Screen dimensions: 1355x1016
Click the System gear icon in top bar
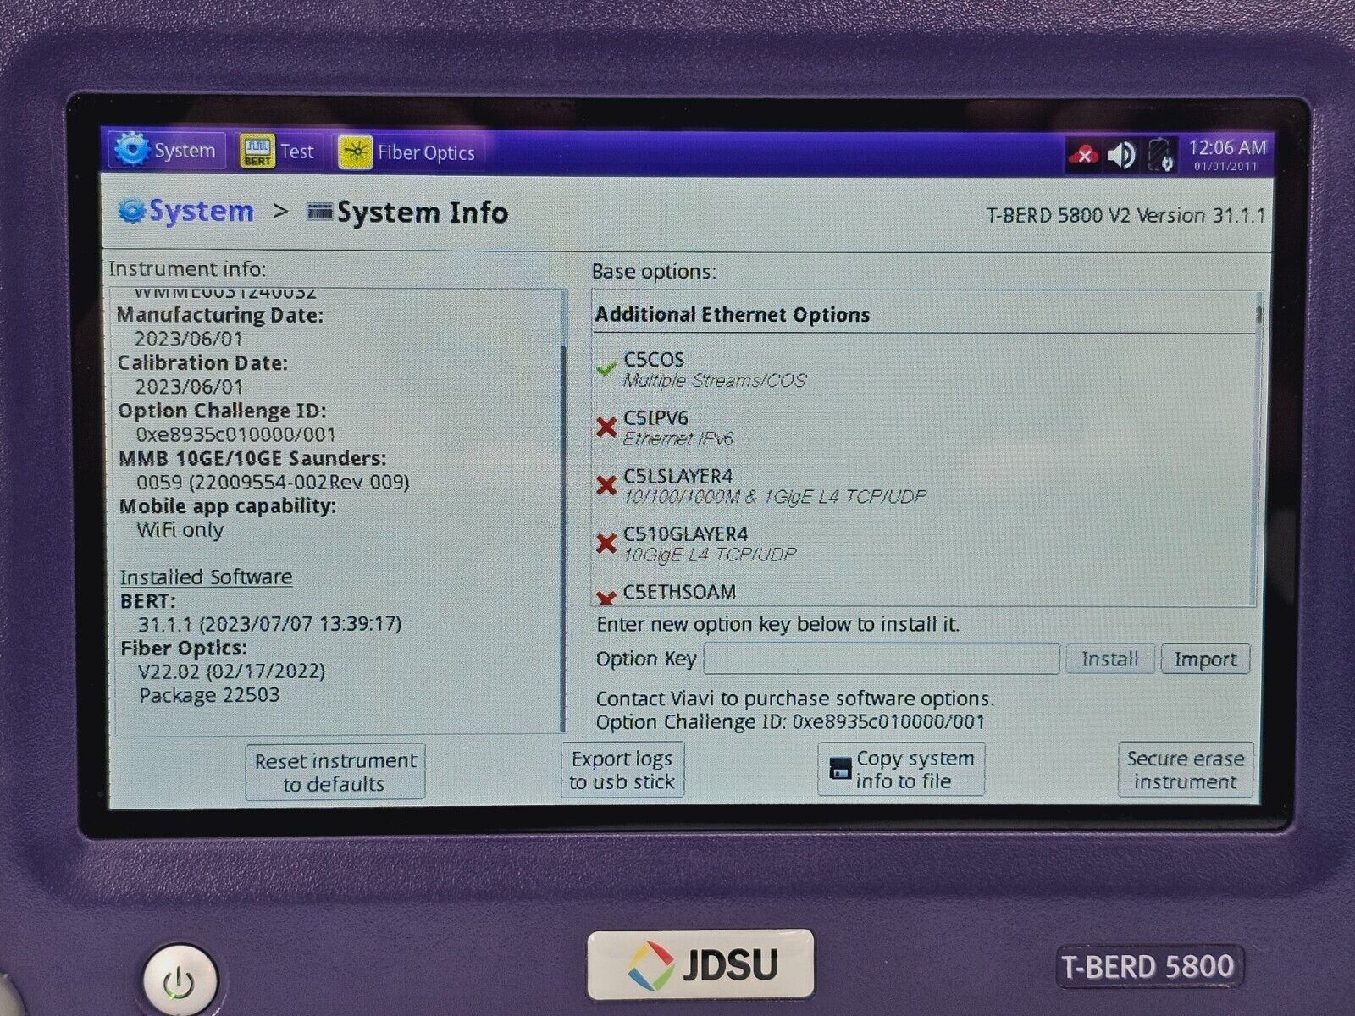pyautogui.click(x=132, y=151)
